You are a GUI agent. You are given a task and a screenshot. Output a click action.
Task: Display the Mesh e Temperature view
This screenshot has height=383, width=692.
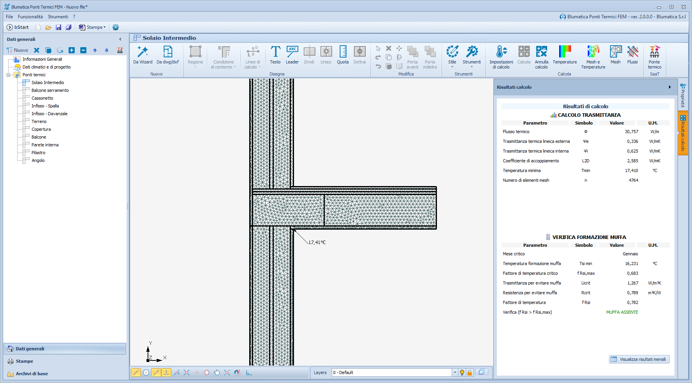pyautogui.click(x=593, y=57)
